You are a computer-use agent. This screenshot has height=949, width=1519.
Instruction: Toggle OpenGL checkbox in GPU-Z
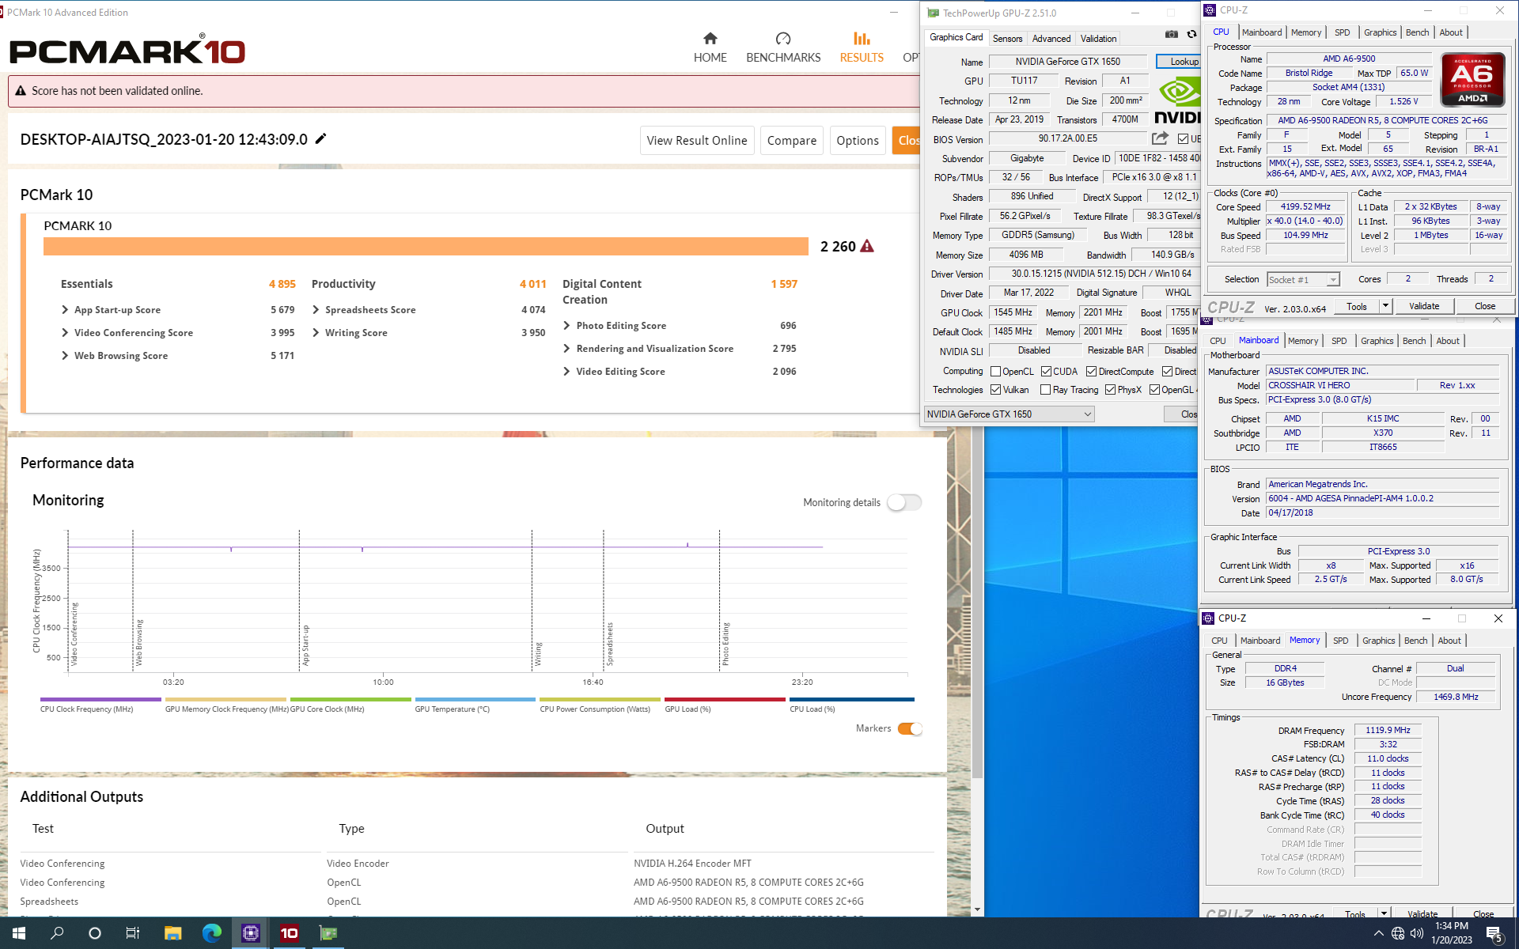1154,390
